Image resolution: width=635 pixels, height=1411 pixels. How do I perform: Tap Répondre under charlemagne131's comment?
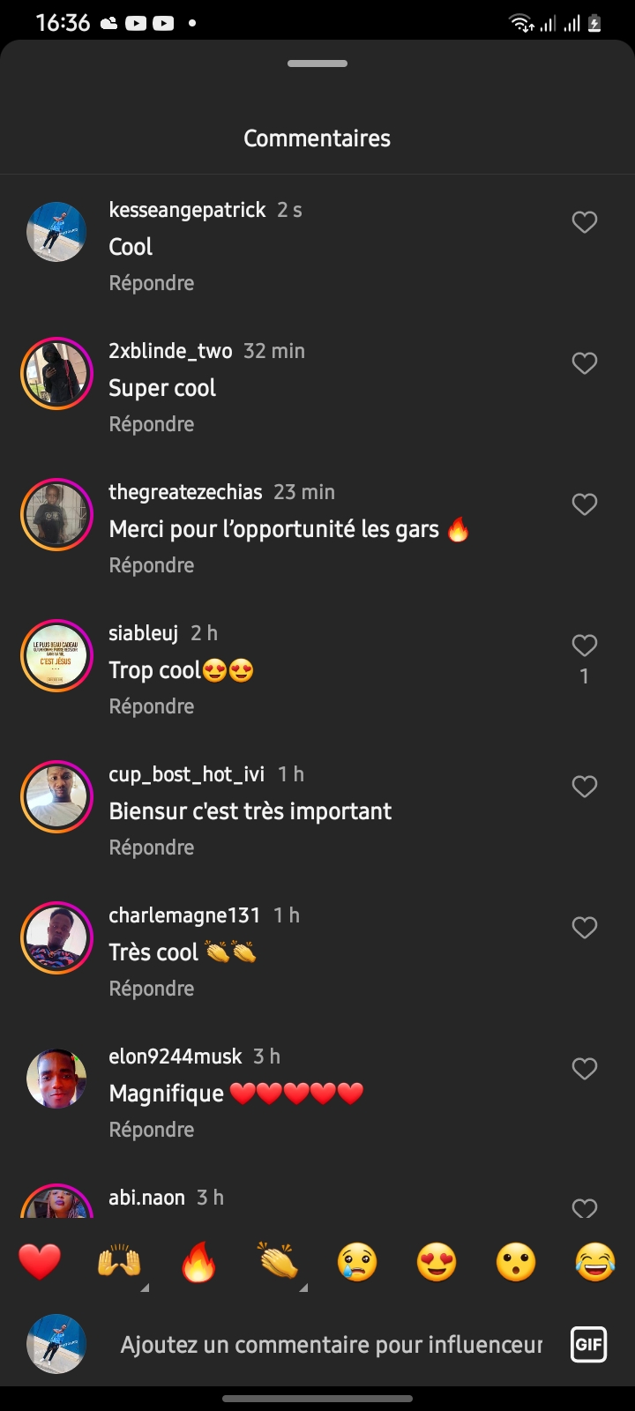point(152,989)
